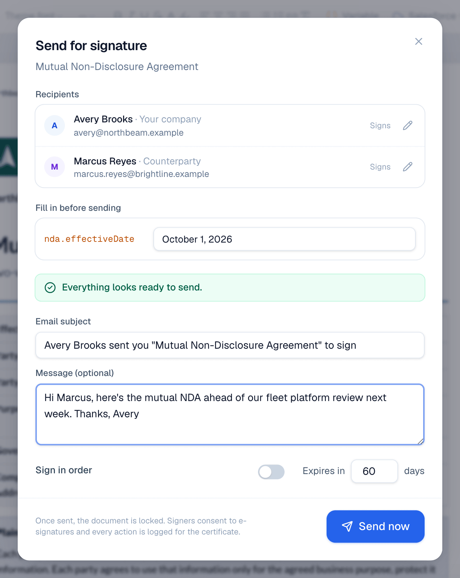
Task: Select the Marcus Reyes recipient row
Action: coord(230,167)
